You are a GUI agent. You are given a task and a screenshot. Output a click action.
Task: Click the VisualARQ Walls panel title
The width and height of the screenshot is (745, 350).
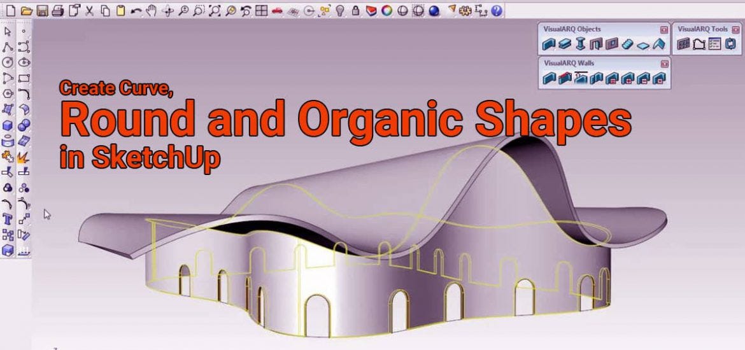tap(569, 63)
